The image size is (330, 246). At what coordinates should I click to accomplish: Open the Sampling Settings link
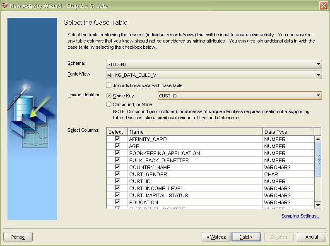coord(301,216)
